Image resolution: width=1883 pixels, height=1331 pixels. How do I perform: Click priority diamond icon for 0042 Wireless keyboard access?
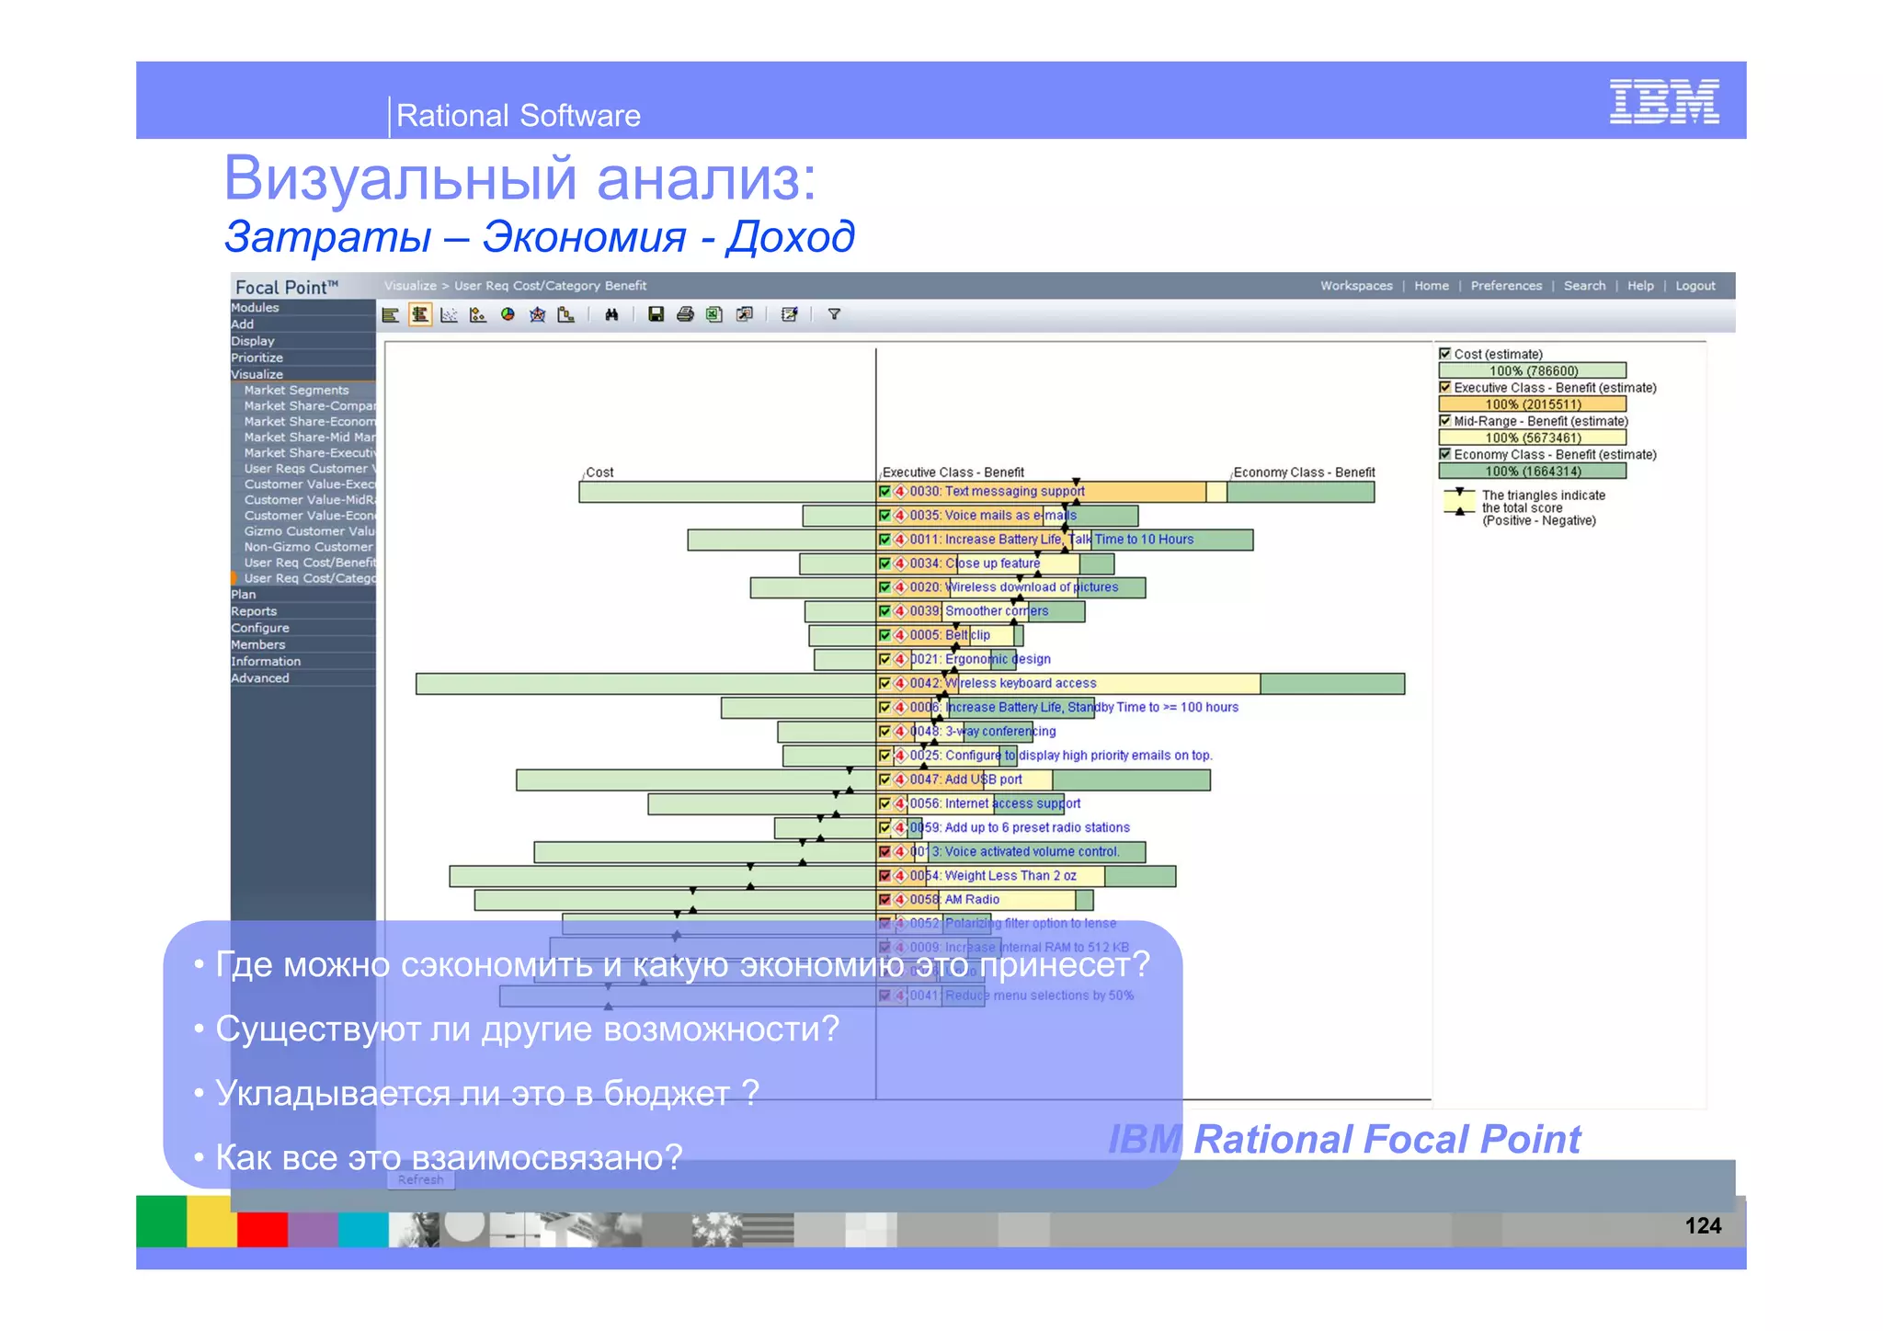[900, 684]
